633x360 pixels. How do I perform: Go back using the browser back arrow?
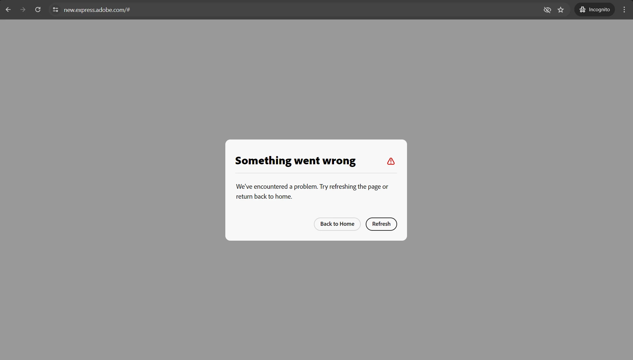pyautogui.click(x=8, y=10)
